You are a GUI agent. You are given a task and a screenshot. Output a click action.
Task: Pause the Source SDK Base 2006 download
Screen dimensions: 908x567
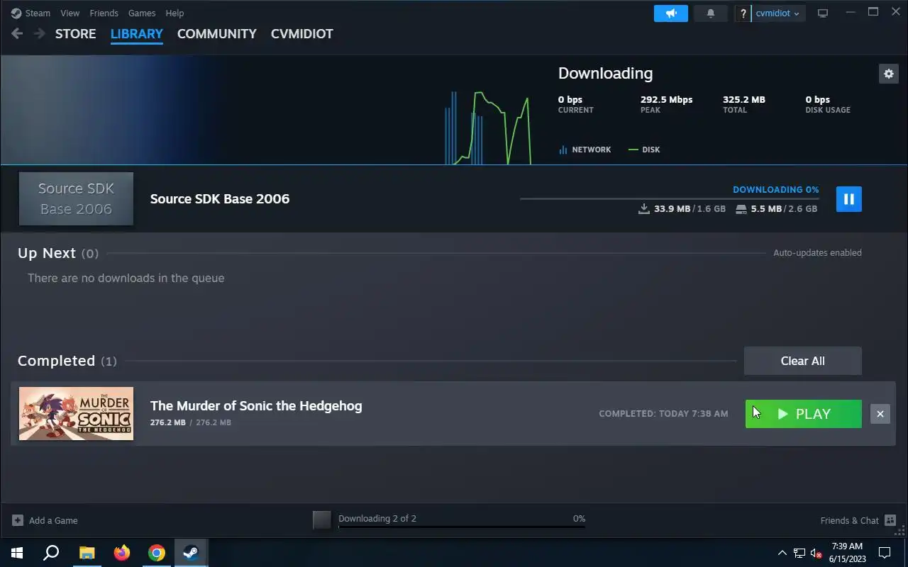tap(849, 199)
